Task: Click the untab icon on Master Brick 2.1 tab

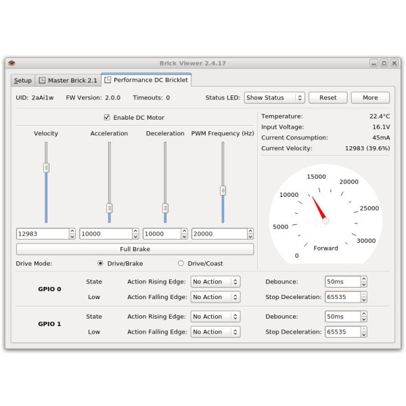Action: (42, 81)
